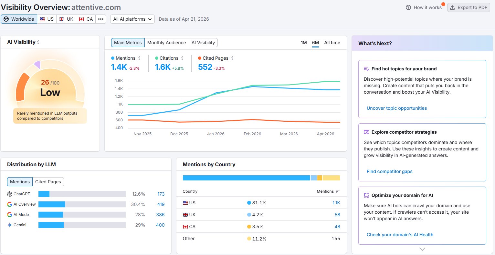This screenshot has height=255, width=495.
Task: Select the UK region tab
Action: point(66,19)
